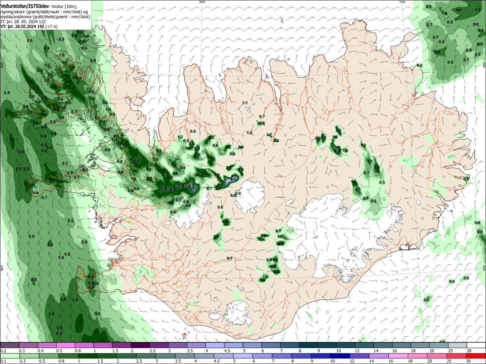This screenshot has height=364, width=486.
Task: Select pale green 0.1–0.3 rain swatch
Action: pos(9,356)
